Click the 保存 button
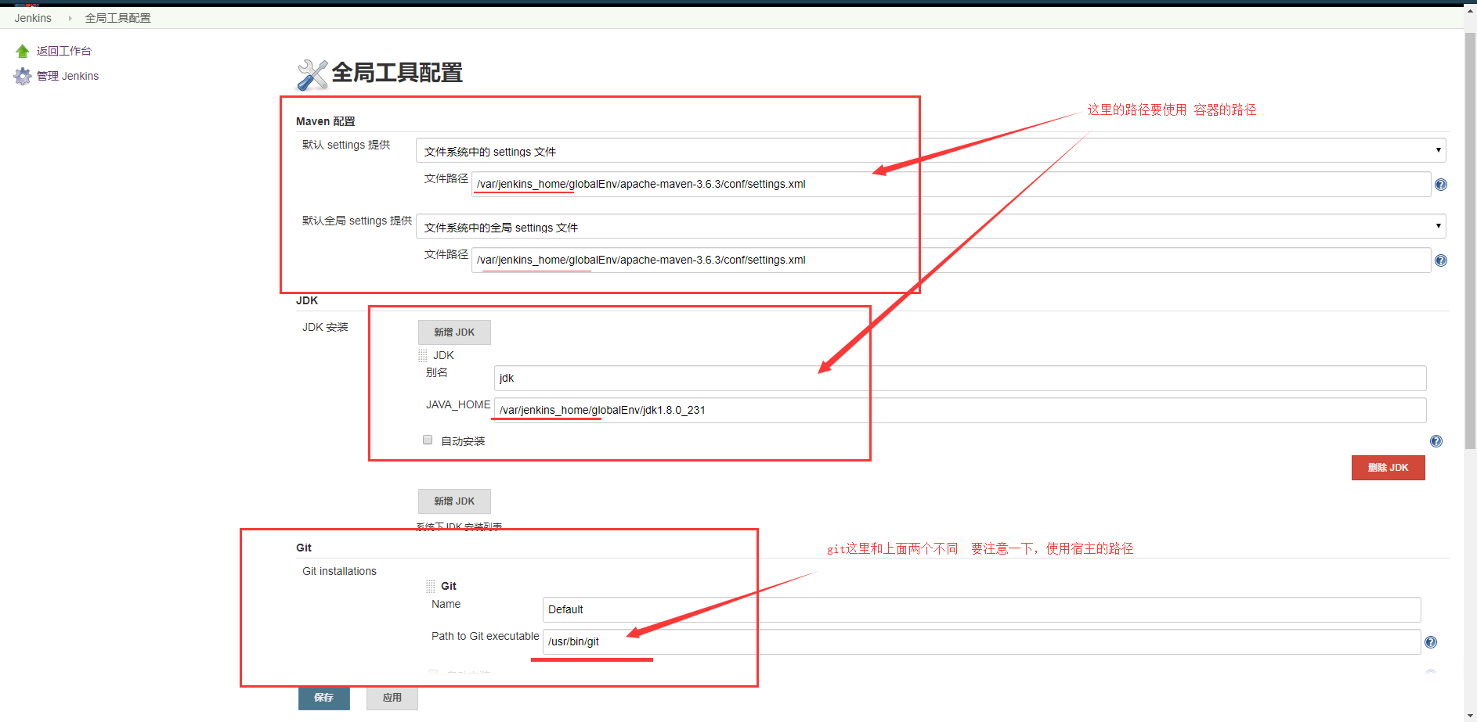This screenshot has height=722, width=1477. tap(323, 698)
